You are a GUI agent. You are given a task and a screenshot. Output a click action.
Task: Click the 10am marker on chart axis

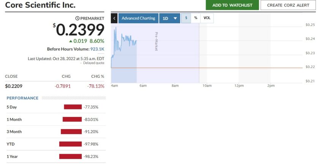click(x=207, y=85)
